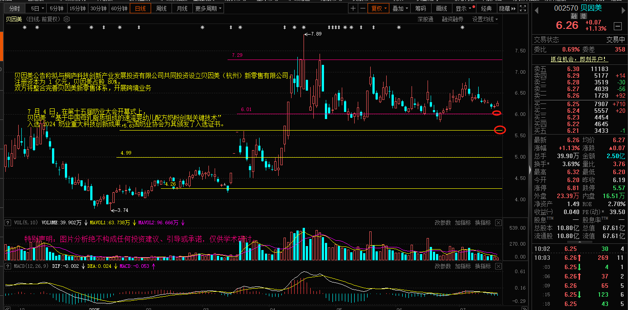Close the MACD indicator panel
This screenshot has width=628, height=310.
pyautogui.click(x=498, y=266)
